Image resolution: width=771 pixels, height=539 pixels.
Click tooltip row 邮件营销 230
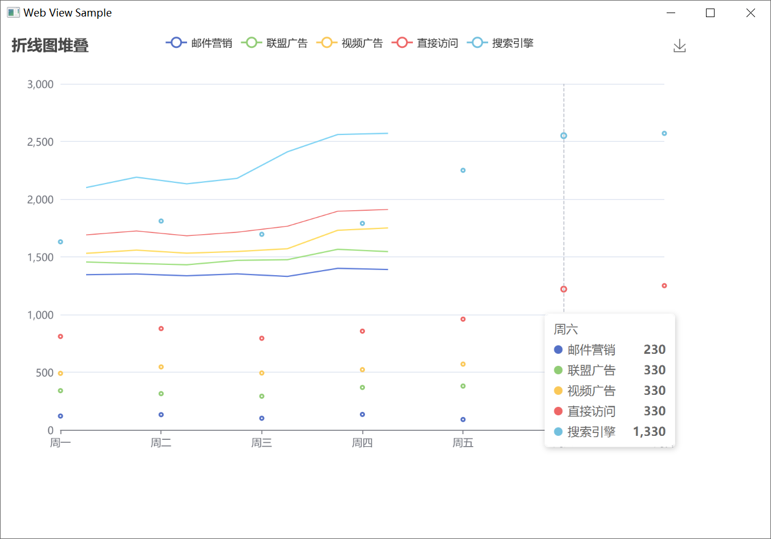tap(610, 350)
